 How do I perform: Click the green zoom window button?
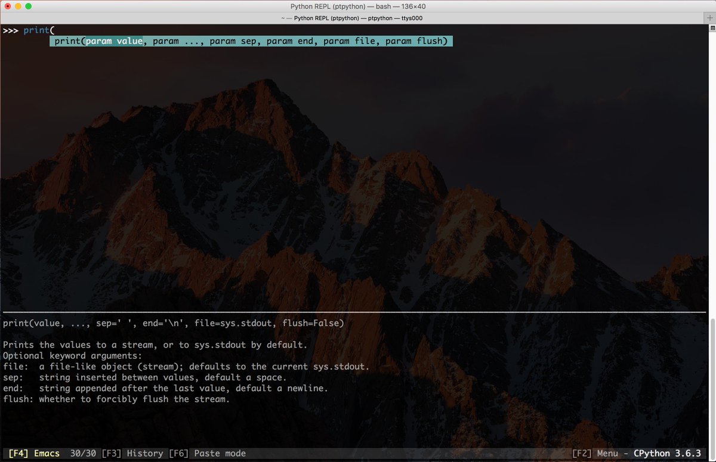[29, 6]
